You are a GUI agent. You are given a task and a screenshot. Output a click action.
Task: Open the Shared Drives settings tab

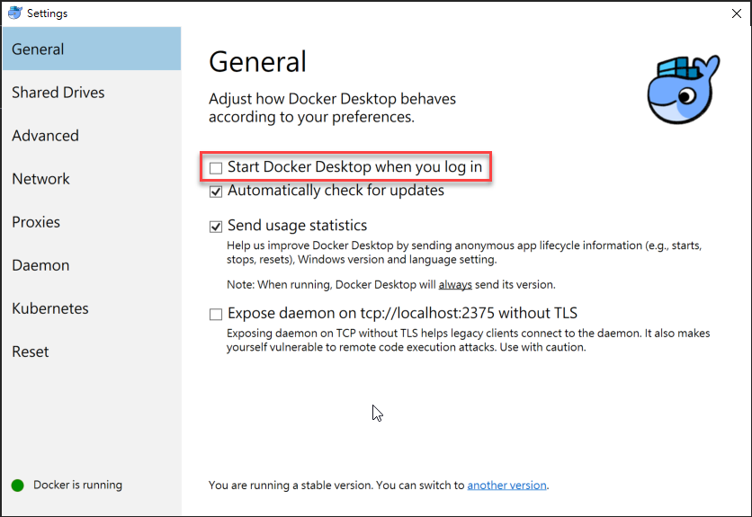92,92
